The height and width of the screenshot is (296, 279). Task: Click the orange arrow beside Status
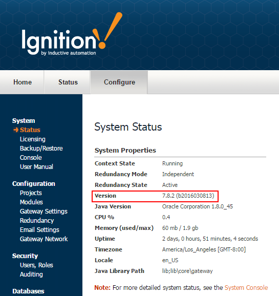click(16, 130)
